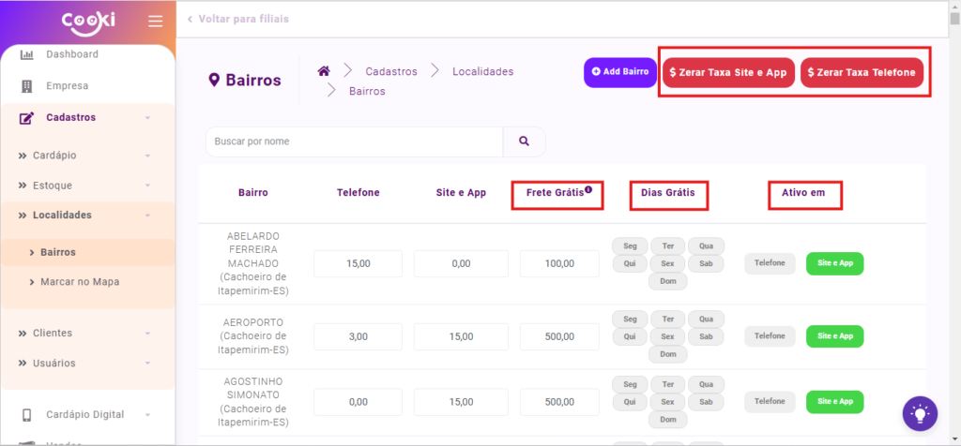Toggle Telefone active for Agostinho Simonato

pyautogui.click(x=769, y=401)
